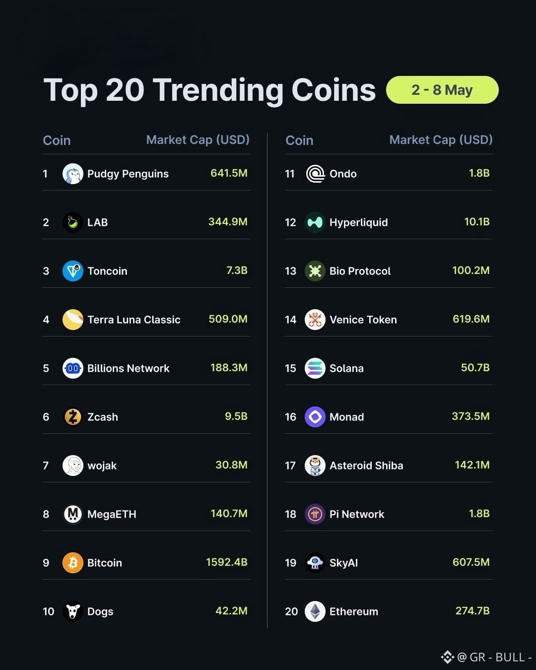The height and width of the screenshot is (670, 536).
Task: Tap the purple Monad icon
Action: [x=315, y=417]
